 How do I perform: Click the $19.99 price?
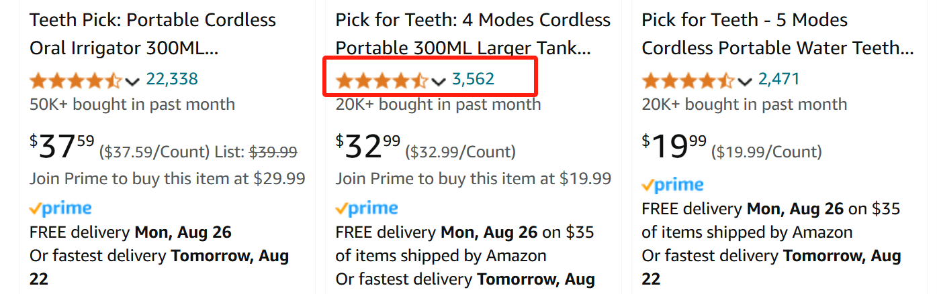pyautogui.click(x=674, y=147)
